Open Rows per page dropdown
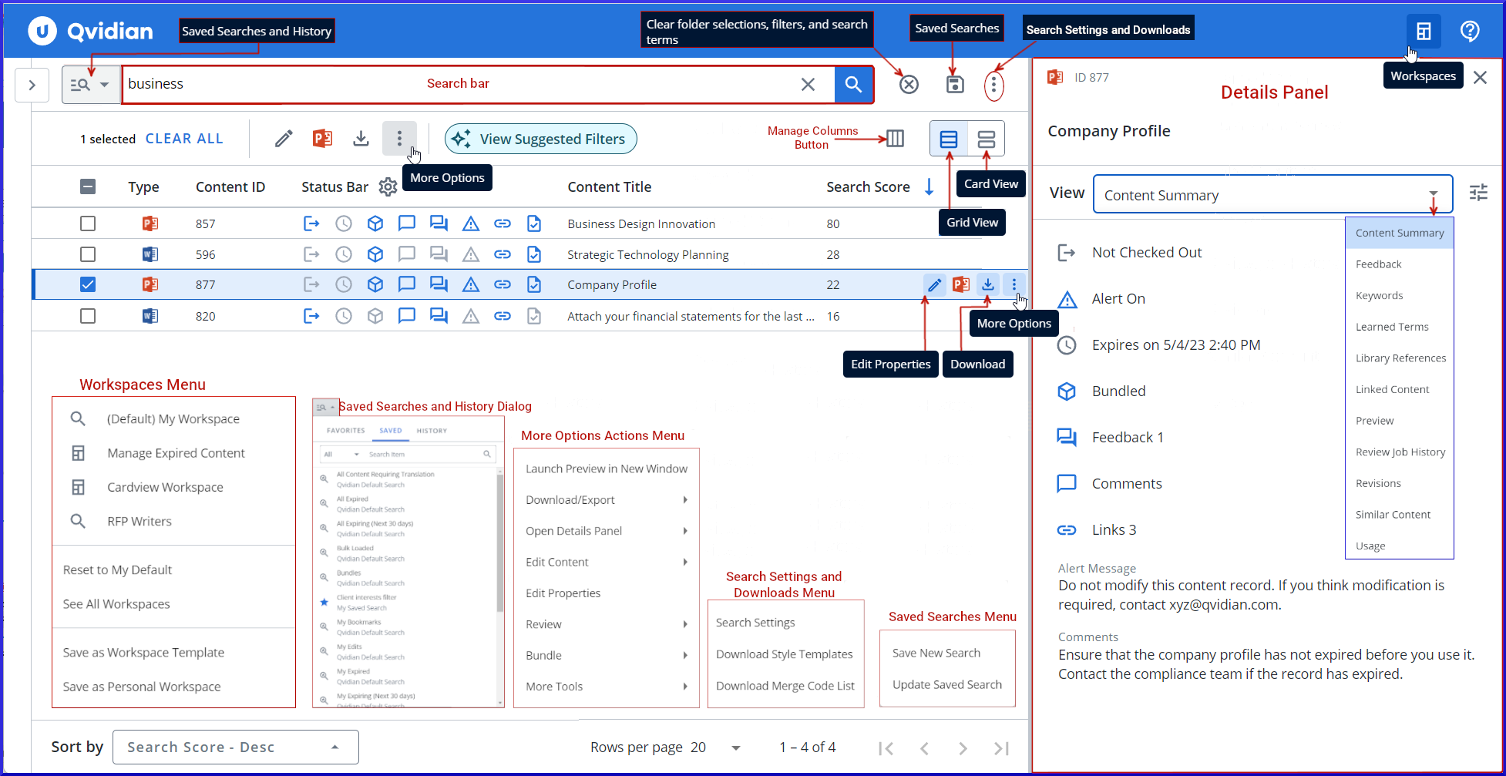 click(716, 747)
